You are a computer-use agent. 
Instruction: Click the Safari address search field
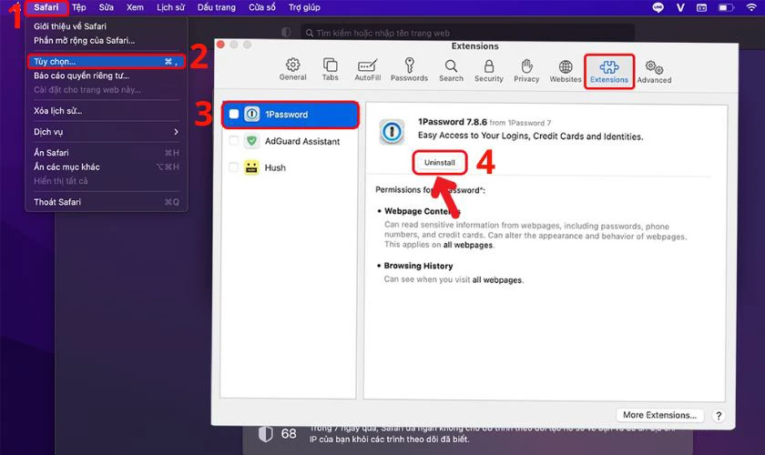tap(467, 33)
